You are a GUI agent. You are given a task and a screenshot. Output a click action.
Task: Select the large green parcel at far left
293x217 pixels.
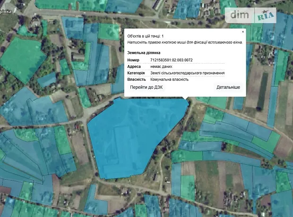tap(21, 59)
